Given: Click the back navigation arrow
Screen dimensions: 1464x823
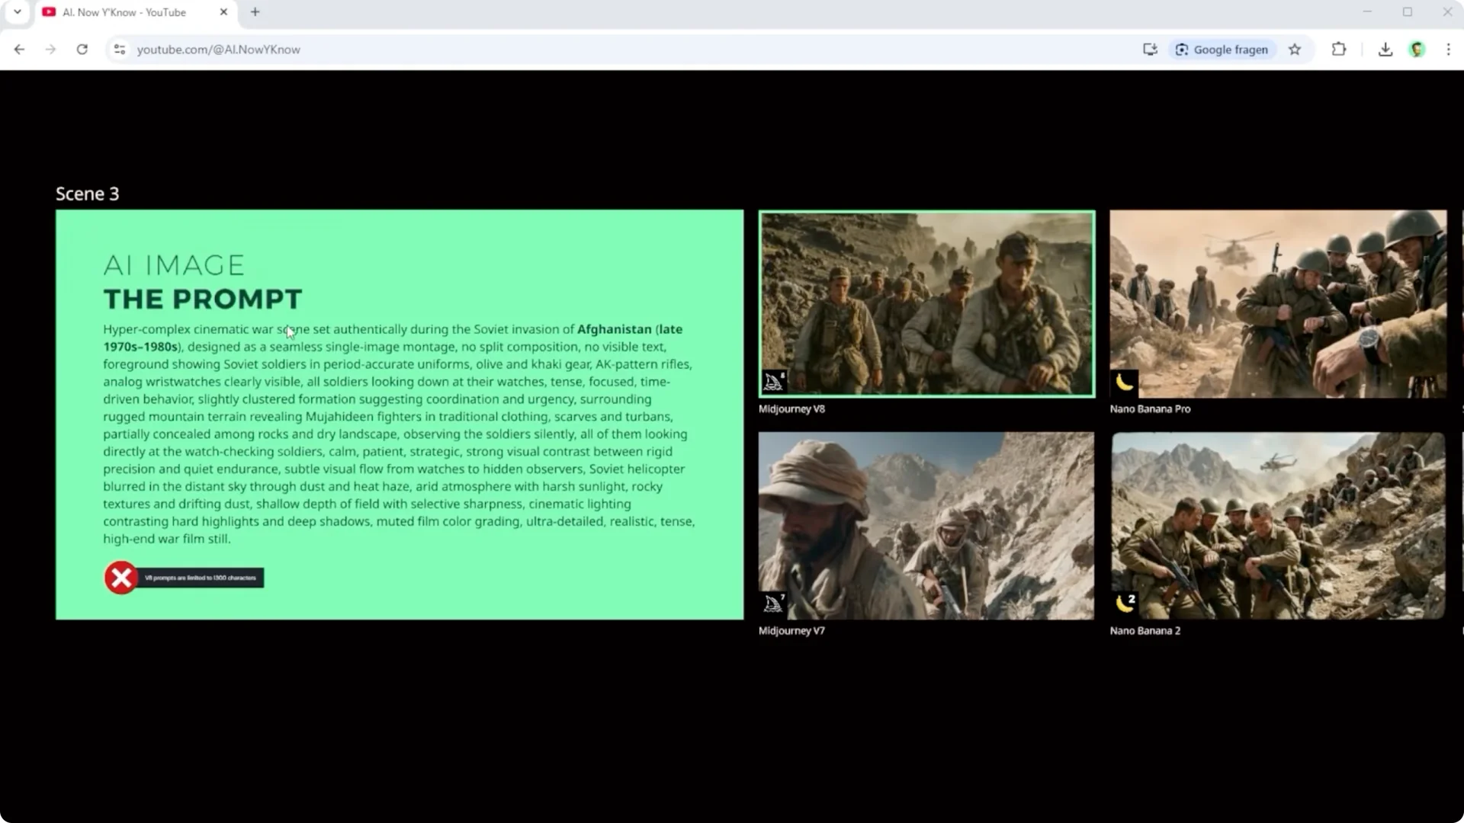Looking at the screenshot, I should click(19, 50).
